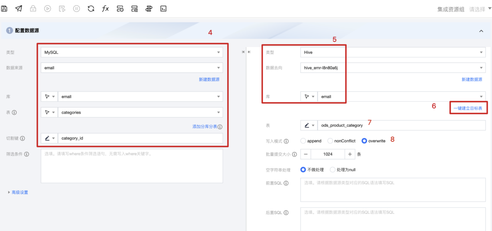Click the 筛选条件 filter text area
The width and height of the screenshot is (492, 231).
coord(132,166)
